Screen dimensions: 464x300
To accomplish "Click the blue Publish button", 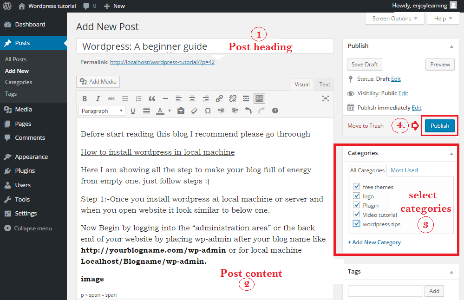I will [440, 126].
